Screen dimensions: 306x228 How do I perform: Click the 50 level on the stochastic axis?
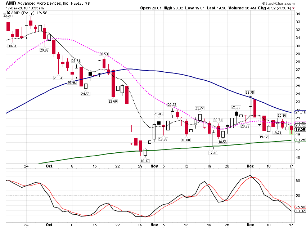(298, 196)
